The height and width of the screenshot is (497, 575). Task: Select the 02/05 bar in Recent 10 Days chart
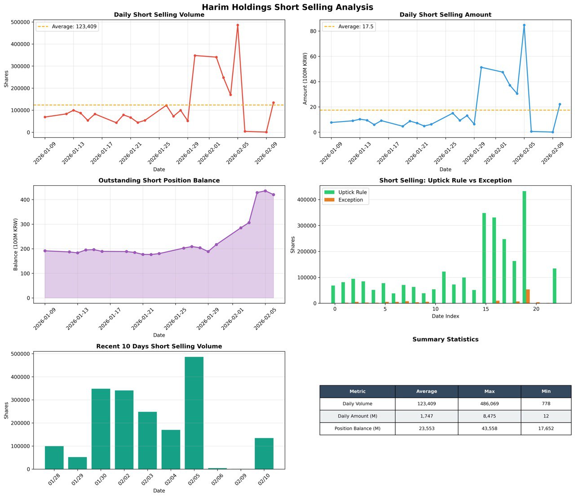click(194, 413)
